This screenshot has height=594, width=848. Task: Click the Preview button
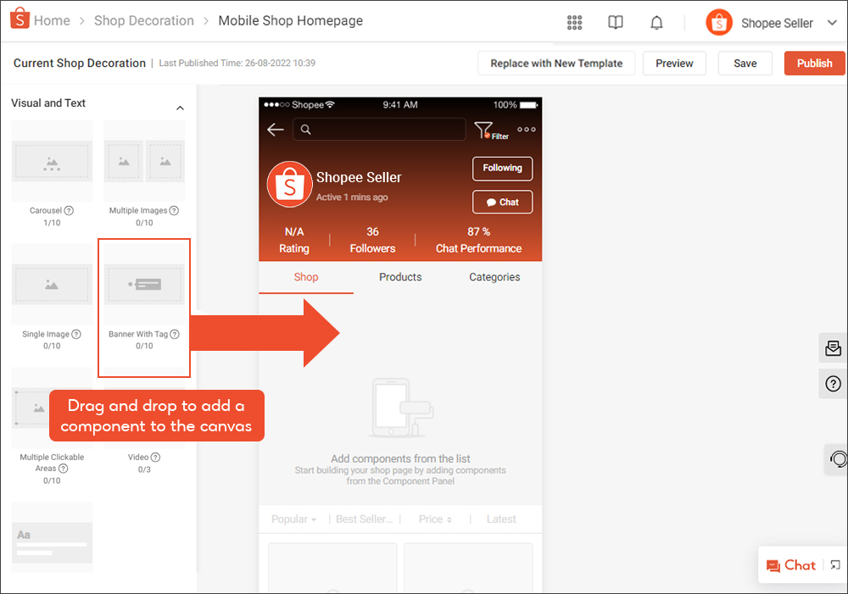(x=674, y=64)
